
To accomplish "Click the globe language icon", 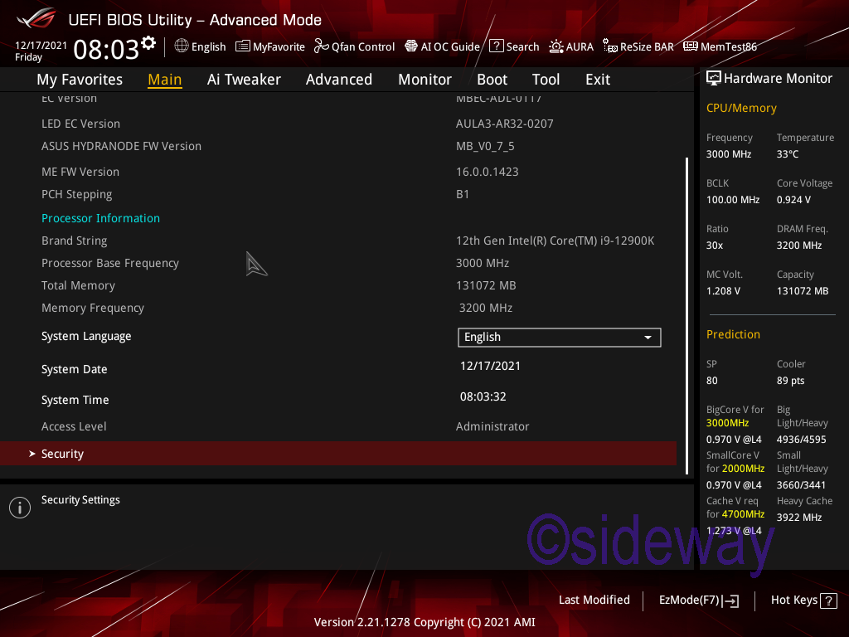I will click(182, 46).
